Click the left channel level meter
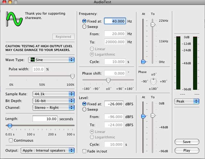 (x=178, y=63)
